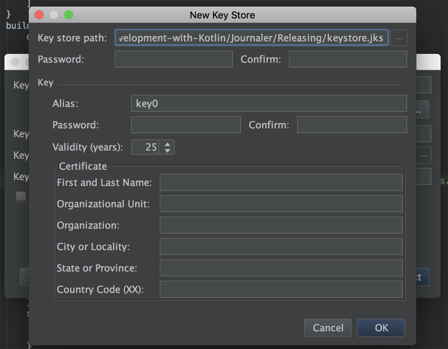Toggle the checkbox in the background dialog
This screenshot has width=448, height=349.
click(x=21, y=196)
